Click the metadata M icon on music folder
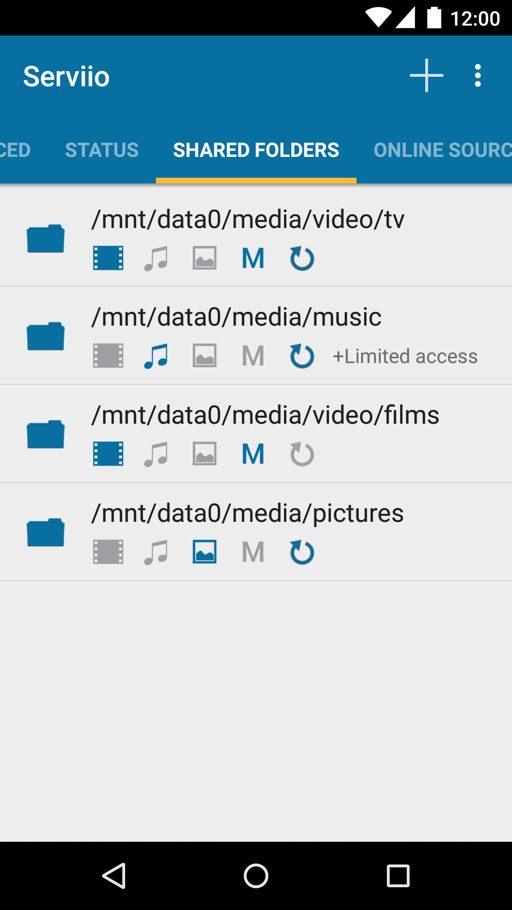 tap(253, 356)
